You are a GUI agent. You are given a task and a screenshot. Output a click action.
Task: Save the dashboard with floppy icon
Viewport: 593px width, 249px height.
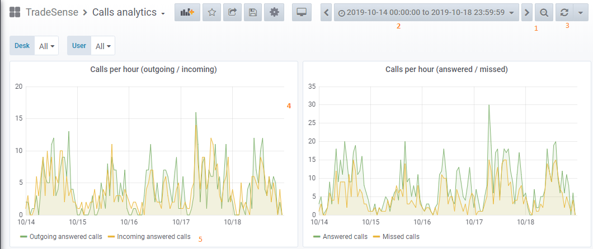point(253,12)
